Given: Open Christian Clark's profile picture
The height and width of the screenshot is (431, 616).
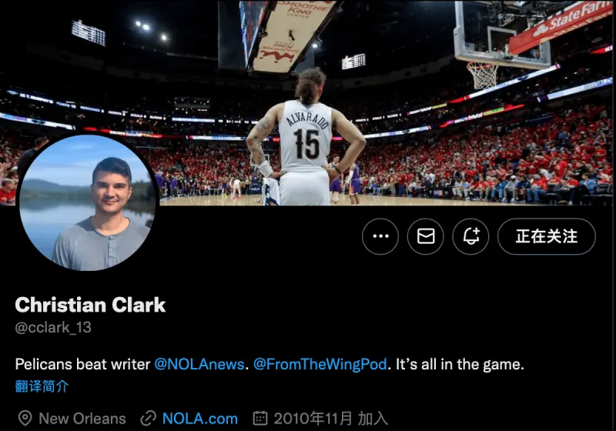Looking at the screenshot, I should tap(89, 202).
